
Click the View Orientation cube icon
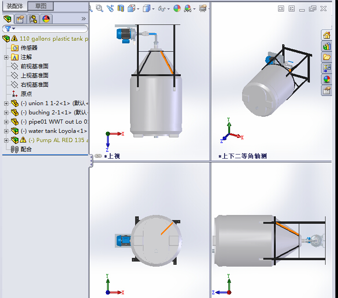[x=131, y=9]
